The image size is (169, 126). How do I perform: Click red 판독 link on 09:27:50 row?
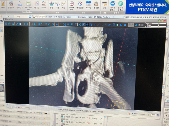pyautogui.click(x=88, y=123)
